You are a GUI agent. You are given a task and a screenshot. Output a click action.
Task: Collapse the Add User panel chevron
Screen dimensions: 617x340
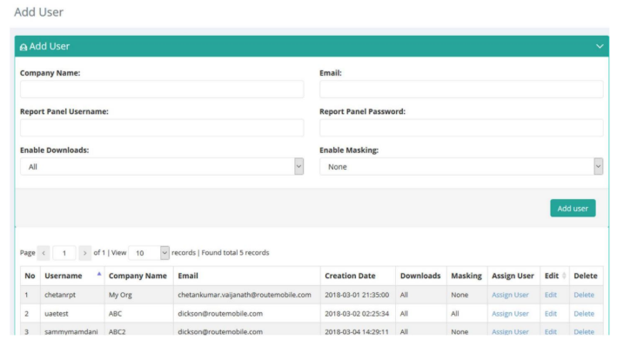click(x=600, y=46)
